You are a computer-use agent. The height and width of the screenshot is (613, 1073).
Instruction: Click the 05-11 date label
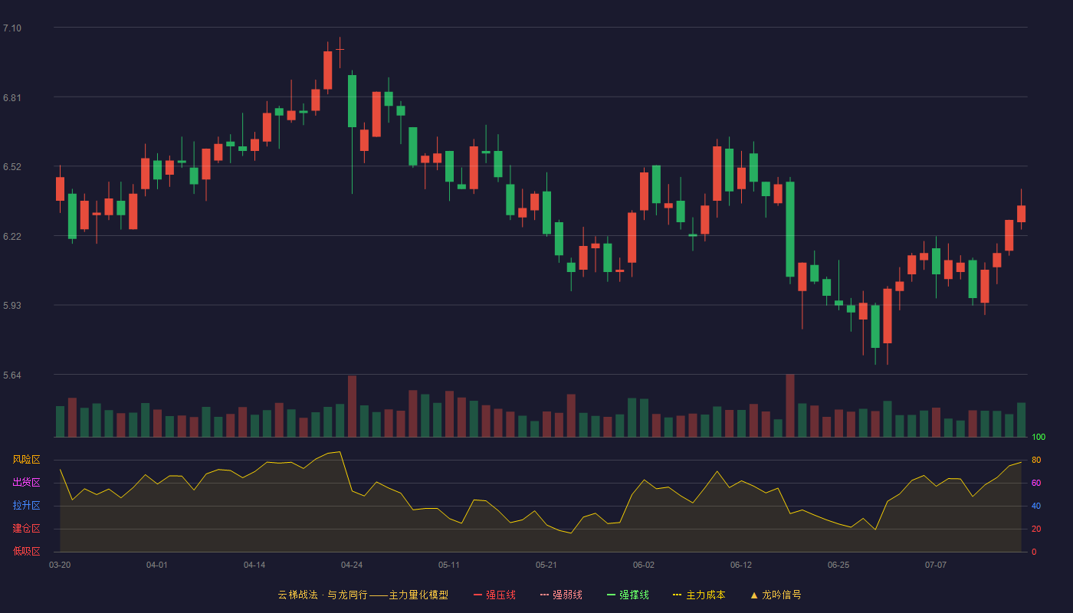point(449,565)
